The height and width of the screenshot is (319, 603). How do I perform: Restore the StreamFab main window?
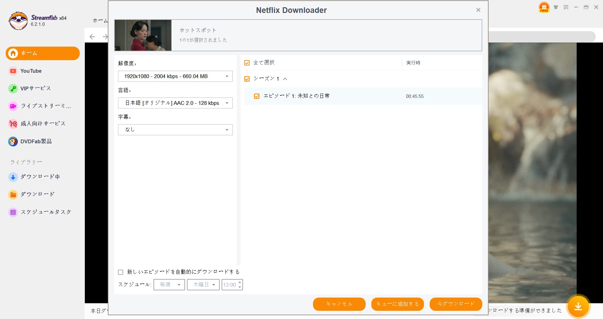click(x=586, y=7)
